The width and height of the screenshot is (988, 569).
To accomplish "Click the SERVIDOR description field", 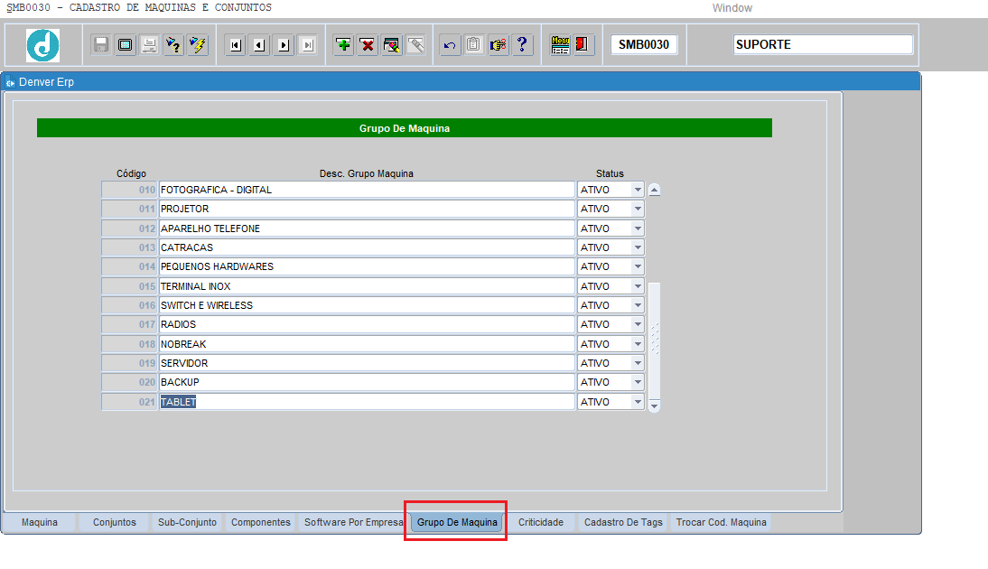I will point(367,363).
